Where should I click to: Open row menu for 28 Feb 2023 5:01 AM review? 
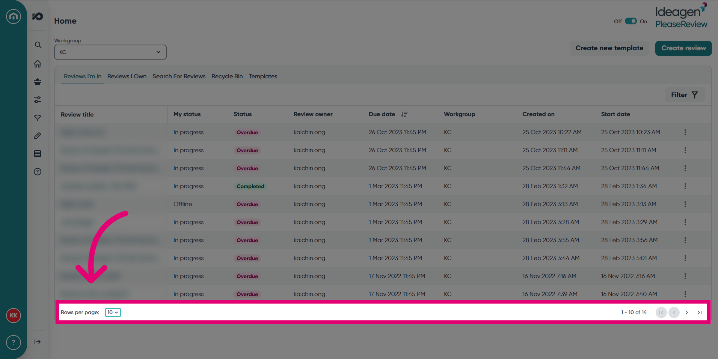[685, 258]
